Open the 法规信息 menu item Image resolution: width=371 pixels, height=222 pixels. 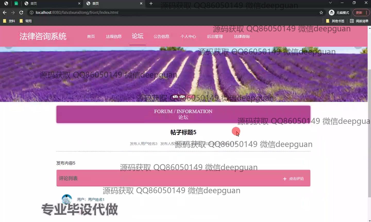(x=114, y=36)
